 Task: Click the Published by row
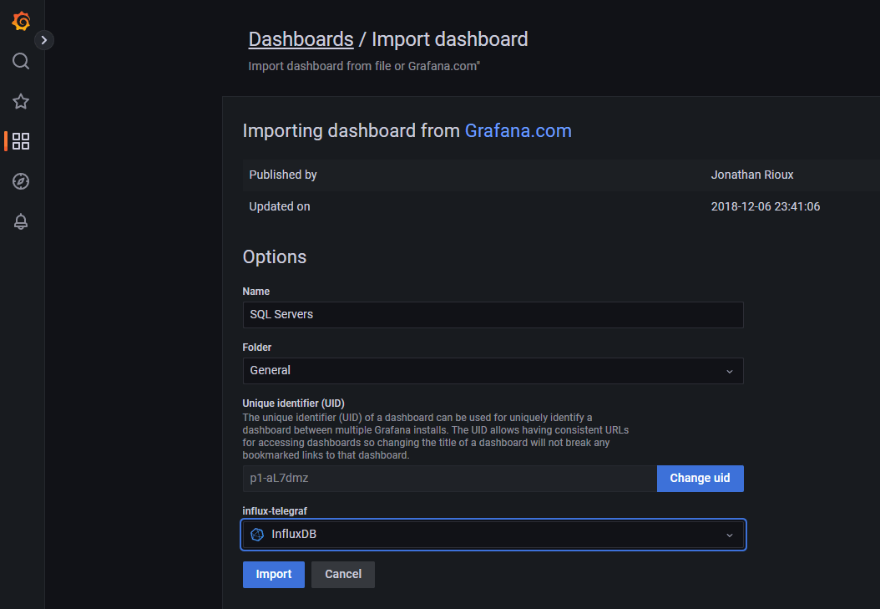click(x=559, y=175)
